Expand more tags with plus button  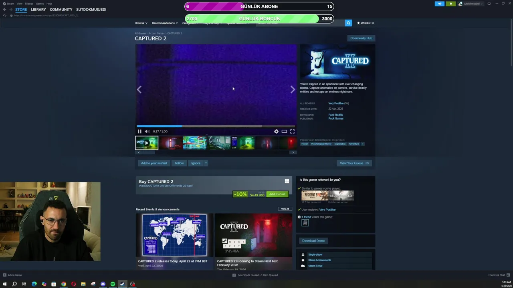[x=363, y=144]
